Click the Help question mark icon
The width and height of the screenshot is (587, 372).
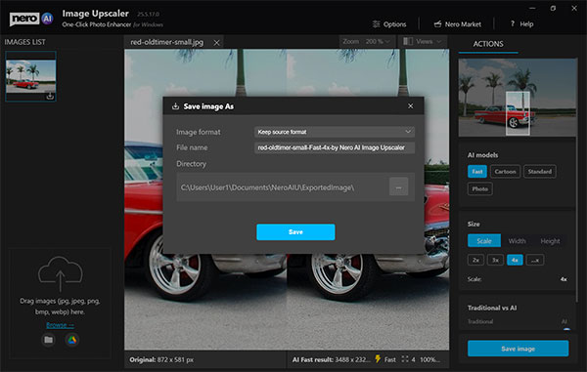[x=513, y=23]
